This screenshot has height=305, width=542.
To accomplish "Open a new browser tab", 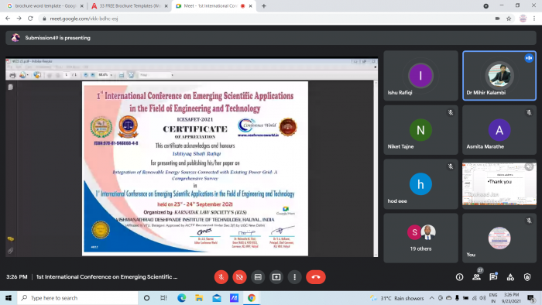I will (x=264, y=6).
